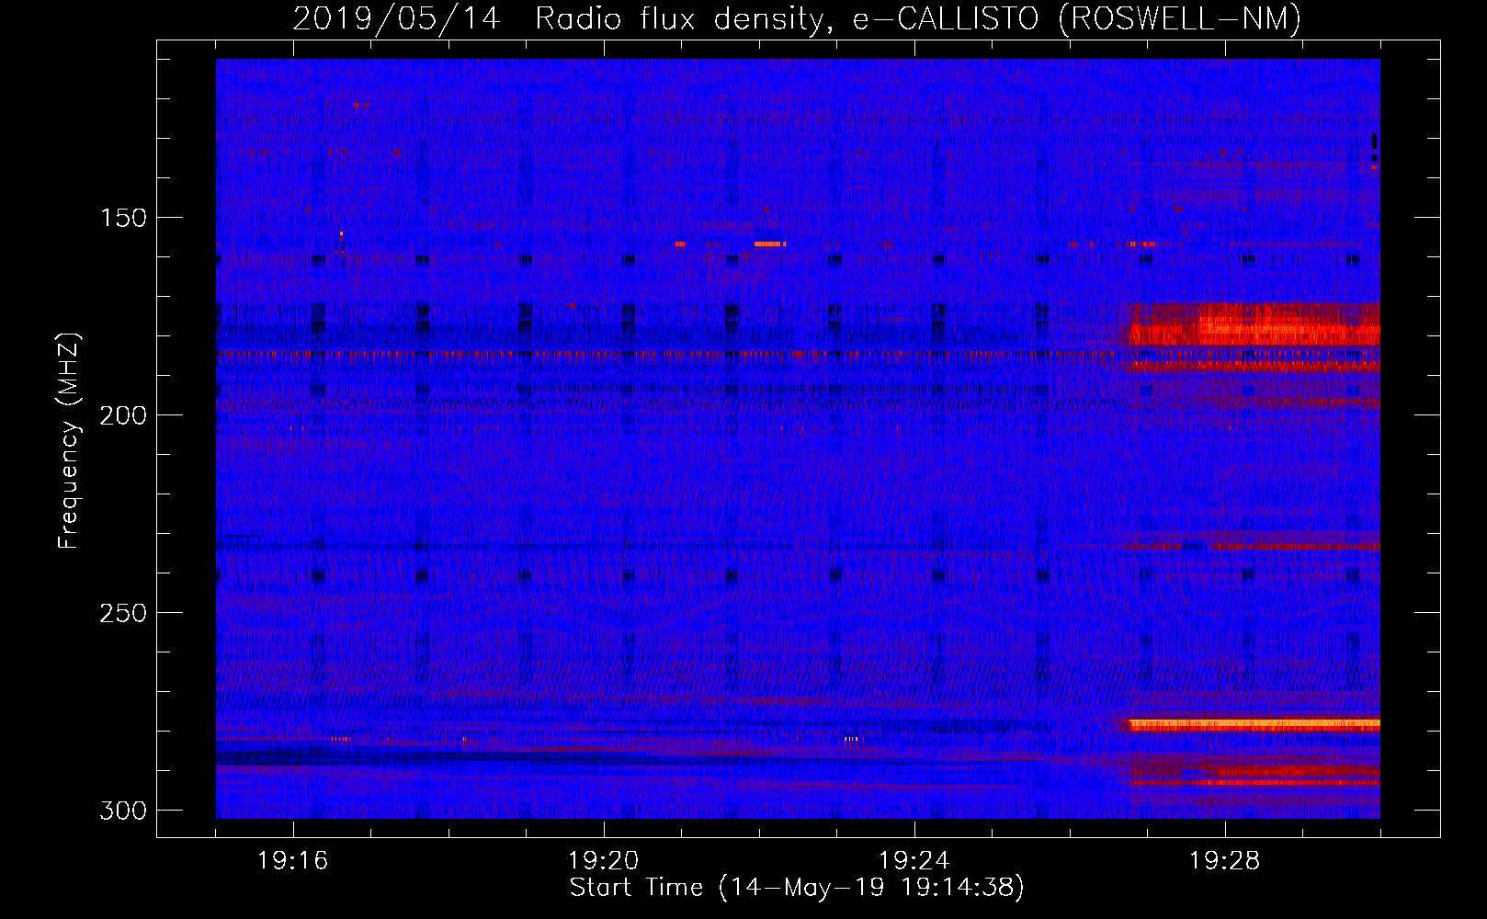
Task: Click the 250 frequency tick label
Action: point(123,613)
